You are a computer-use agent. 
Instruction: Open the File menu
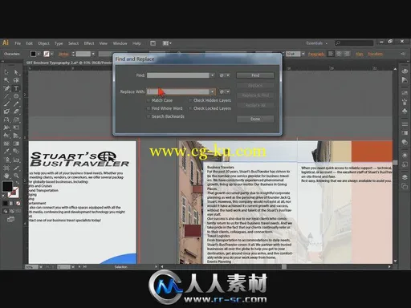pos(18,43)
